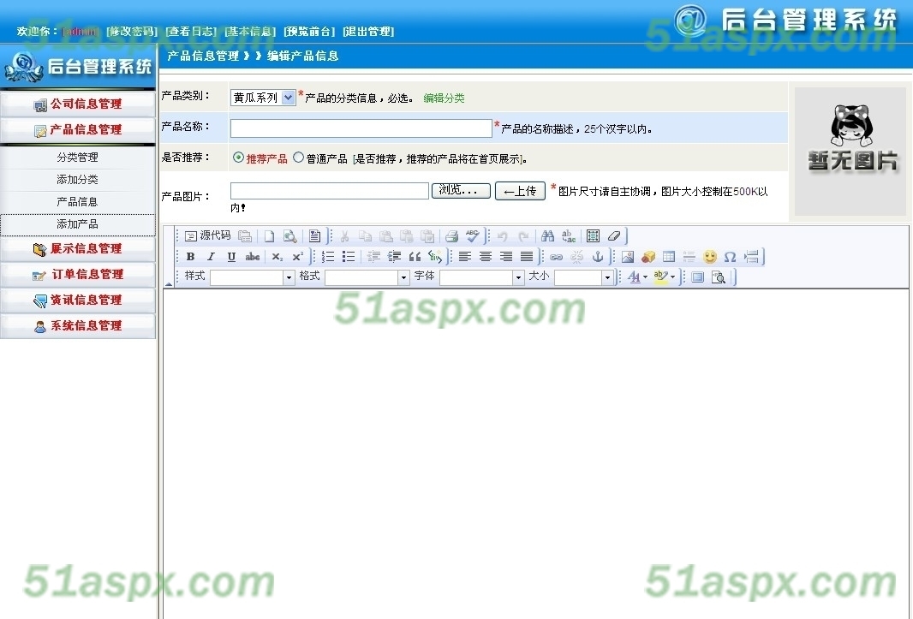Click the Remove Format eraser icon
This screenshot has width=913, height=619.
tap(614, 235)
